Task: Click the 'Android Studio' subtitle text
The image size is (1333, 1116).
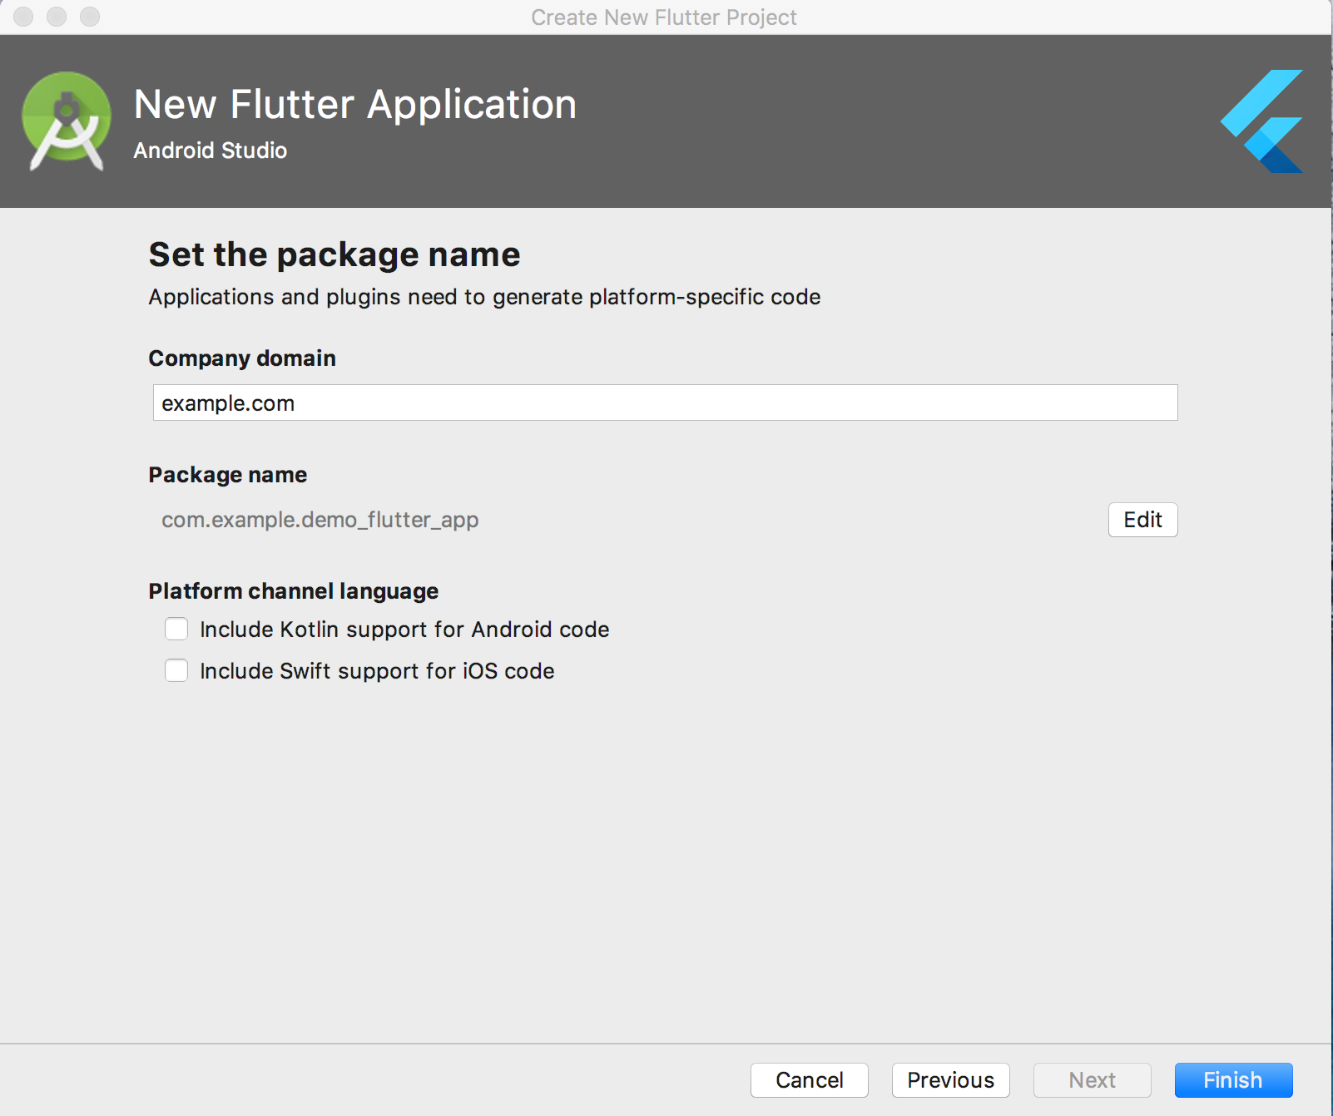Action: pos(211,151)
